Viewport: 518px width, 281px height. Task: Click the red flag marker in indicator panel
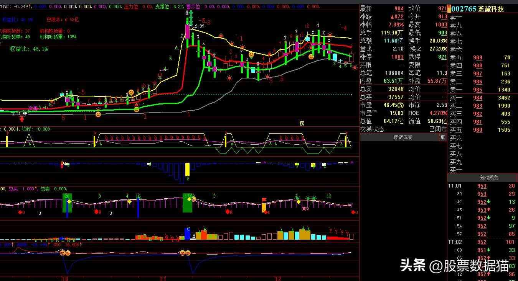[x=264, y=200]
